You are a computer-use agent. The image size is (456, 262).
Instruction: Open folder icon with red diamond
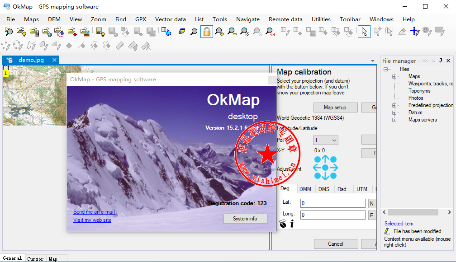72,32
